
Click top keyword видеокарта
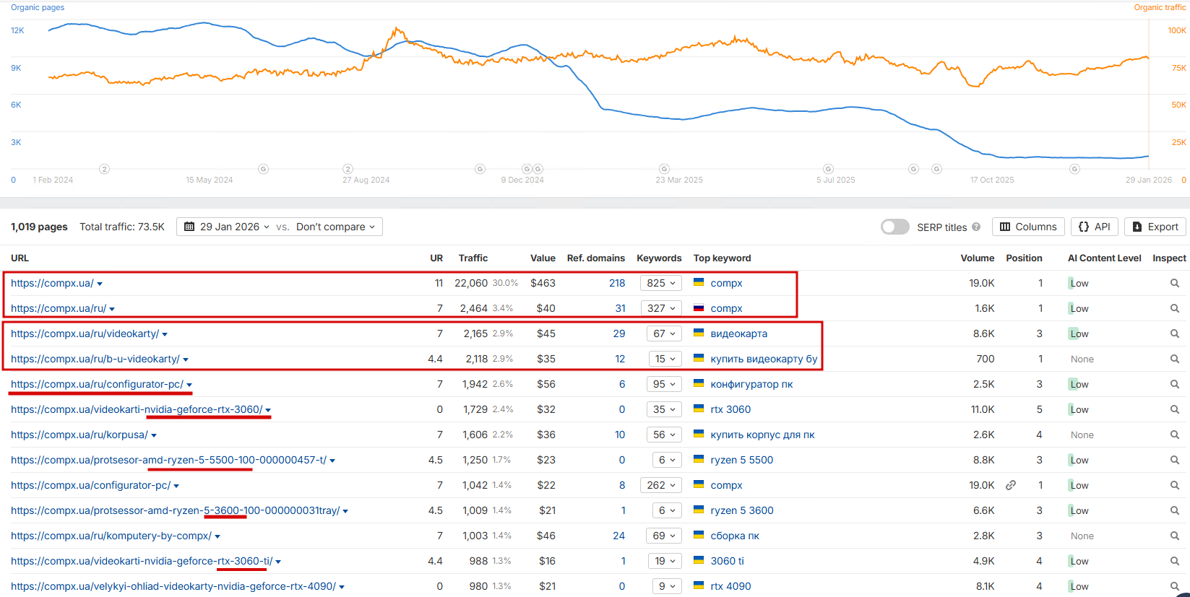pos(738,334)
